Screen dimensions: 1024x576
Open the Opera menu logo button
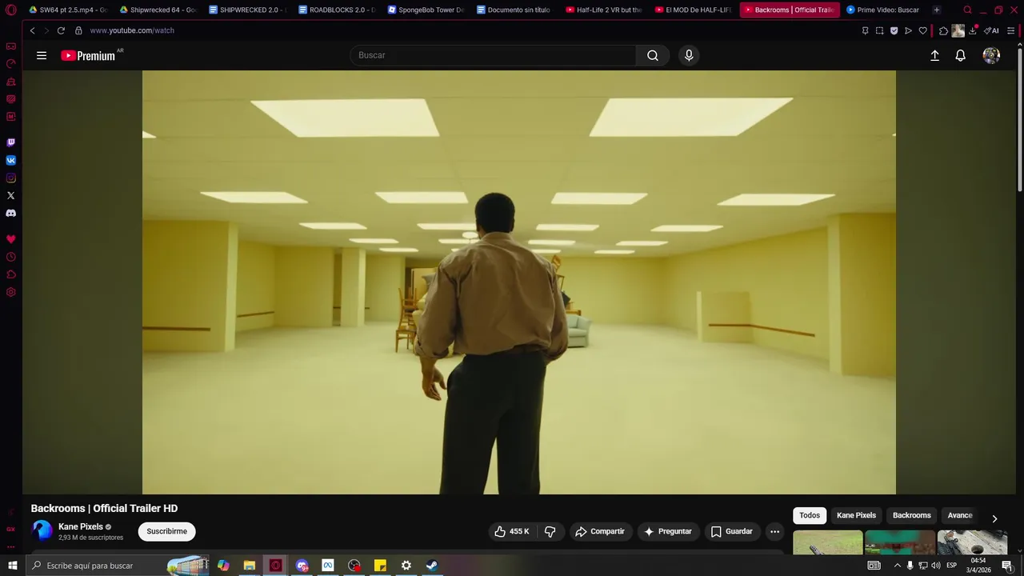10,10
